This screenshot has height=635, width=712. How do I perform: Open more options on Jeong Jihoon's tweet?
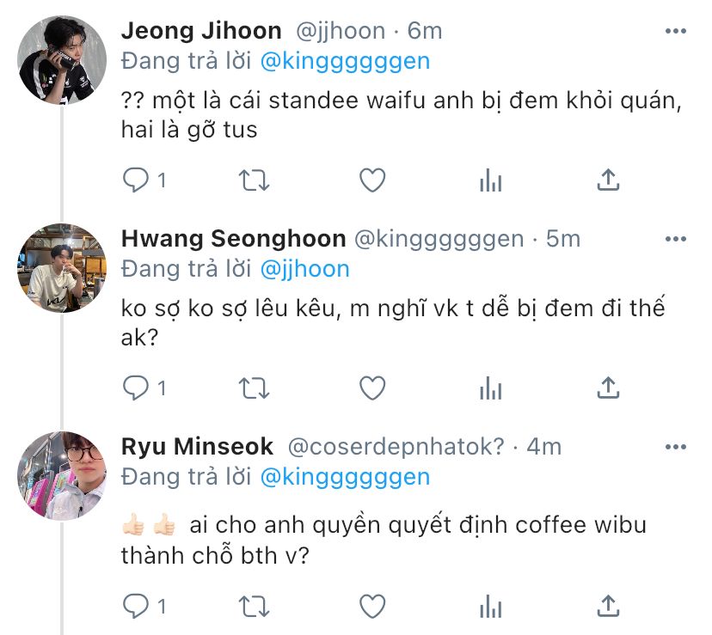pyautogui.click(x=675, y=31)
